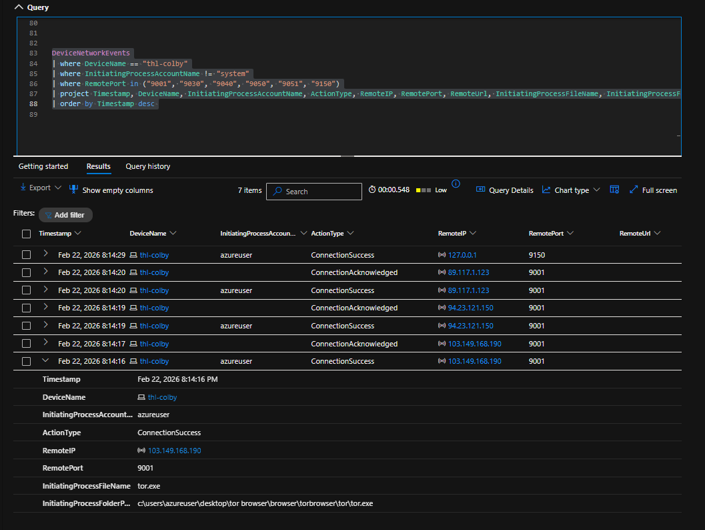Open the Chart type dropdown
This screenshot has width=705, height=530.
coord(571,190)
